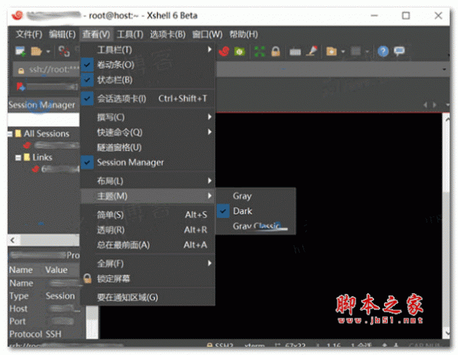Click the tab strip right navigation arrow

[x=434, y=104]
